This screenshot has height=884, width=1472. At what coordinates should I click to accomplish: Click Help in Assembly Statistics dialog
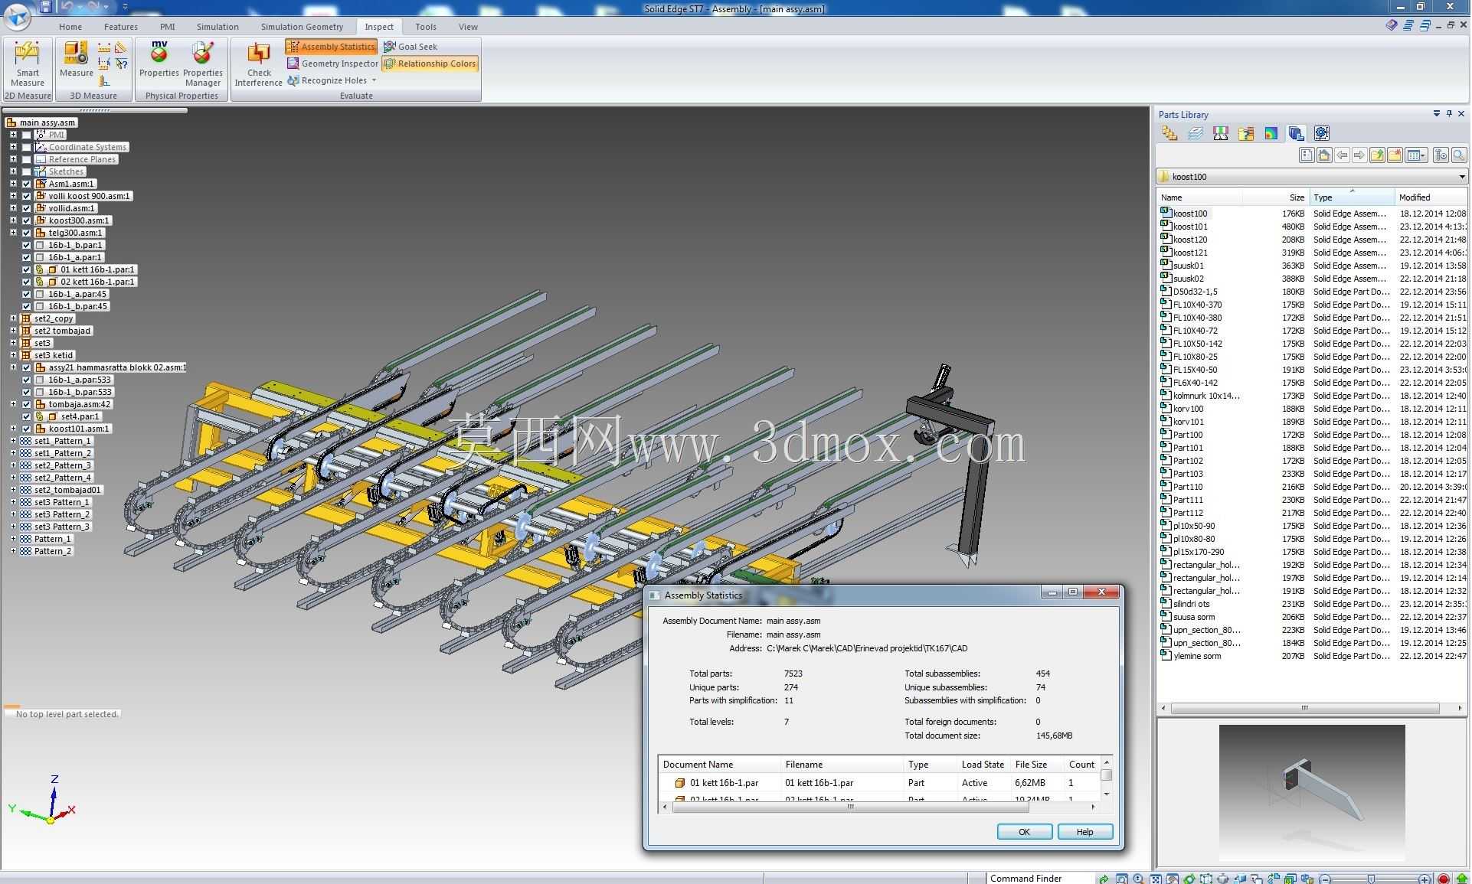pos(1084,832)
